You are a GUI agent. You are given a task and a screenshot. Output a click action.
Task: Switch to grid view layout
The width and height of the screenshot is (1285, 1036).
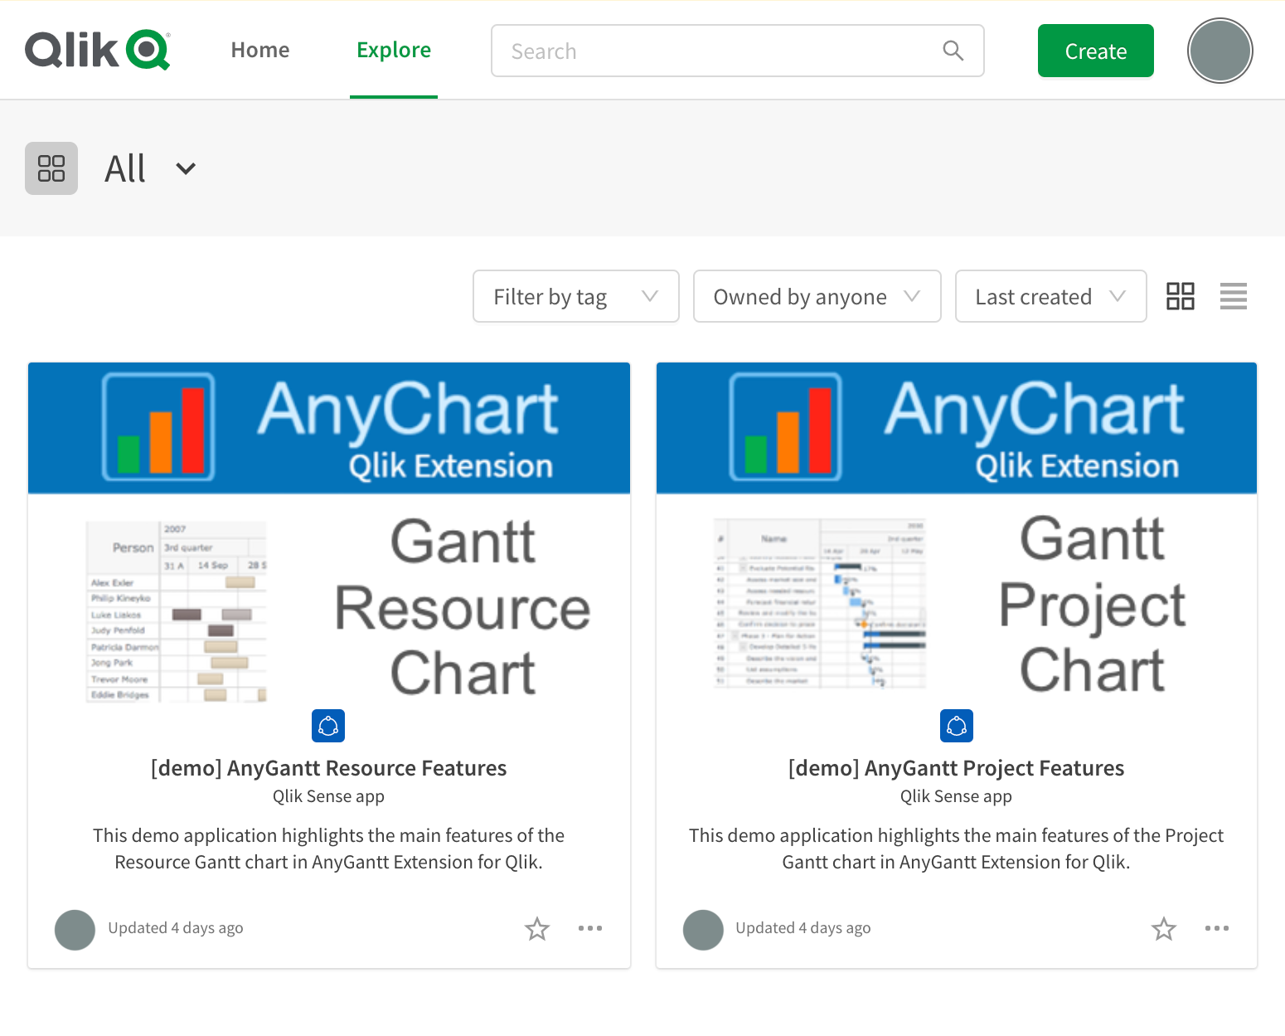[x=1181, y=296]
